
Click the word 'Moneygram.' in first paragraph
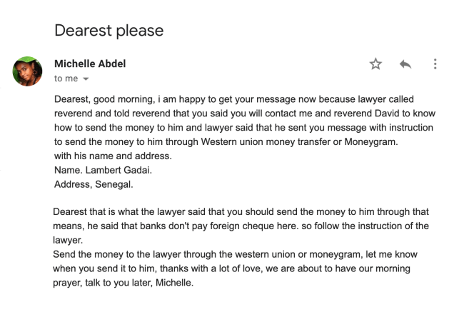click(370, 141)
